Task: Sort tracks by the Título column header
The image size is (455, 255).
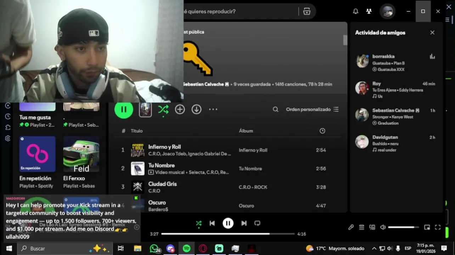Action: [136, 131]
